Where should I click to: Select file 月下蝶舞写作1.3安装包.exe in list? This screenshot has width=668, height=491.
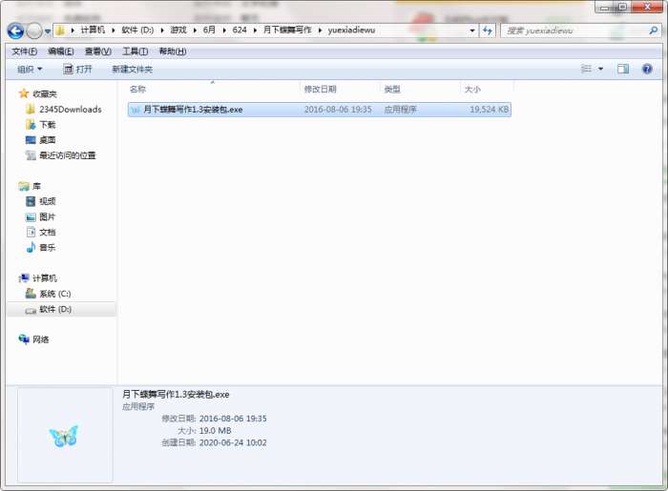(x=319, y=110)
